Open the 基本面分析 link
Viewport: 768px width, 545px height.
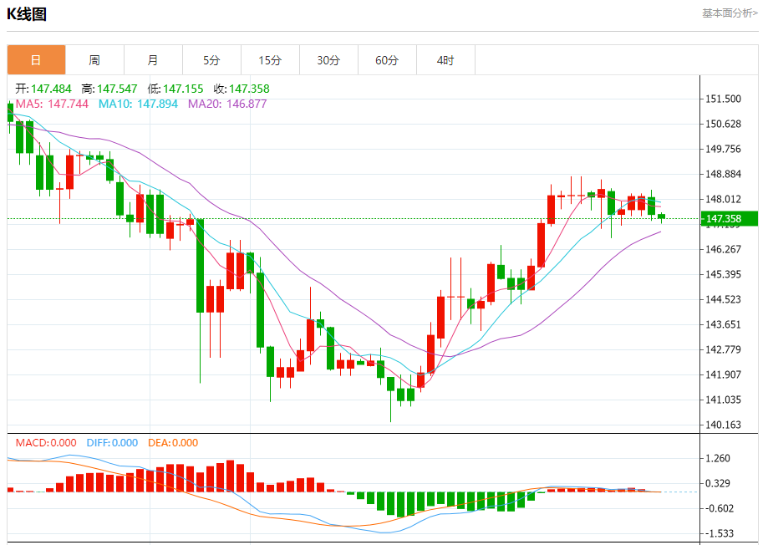[730, 13]
